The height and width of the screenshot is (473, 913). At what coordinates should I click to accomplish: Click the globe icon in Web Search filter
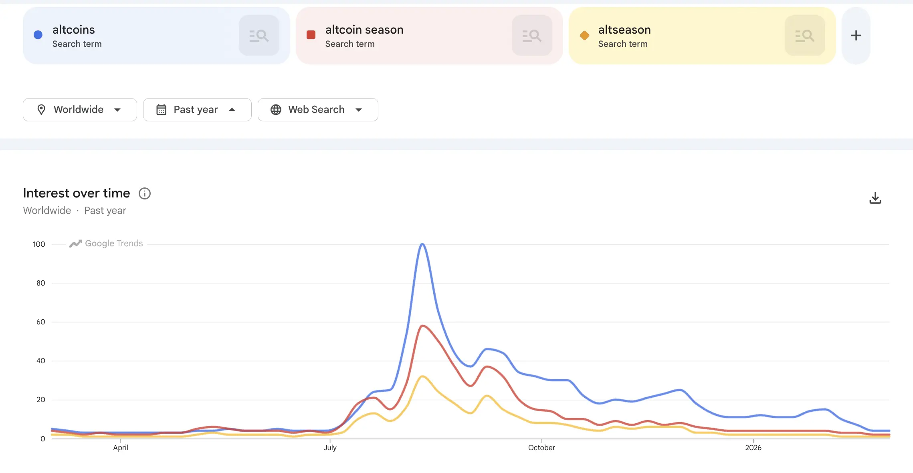pos(275,109)
